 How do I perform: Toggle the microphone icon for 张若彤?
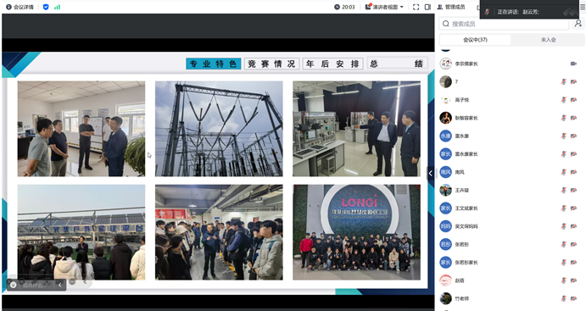[564, 244]
